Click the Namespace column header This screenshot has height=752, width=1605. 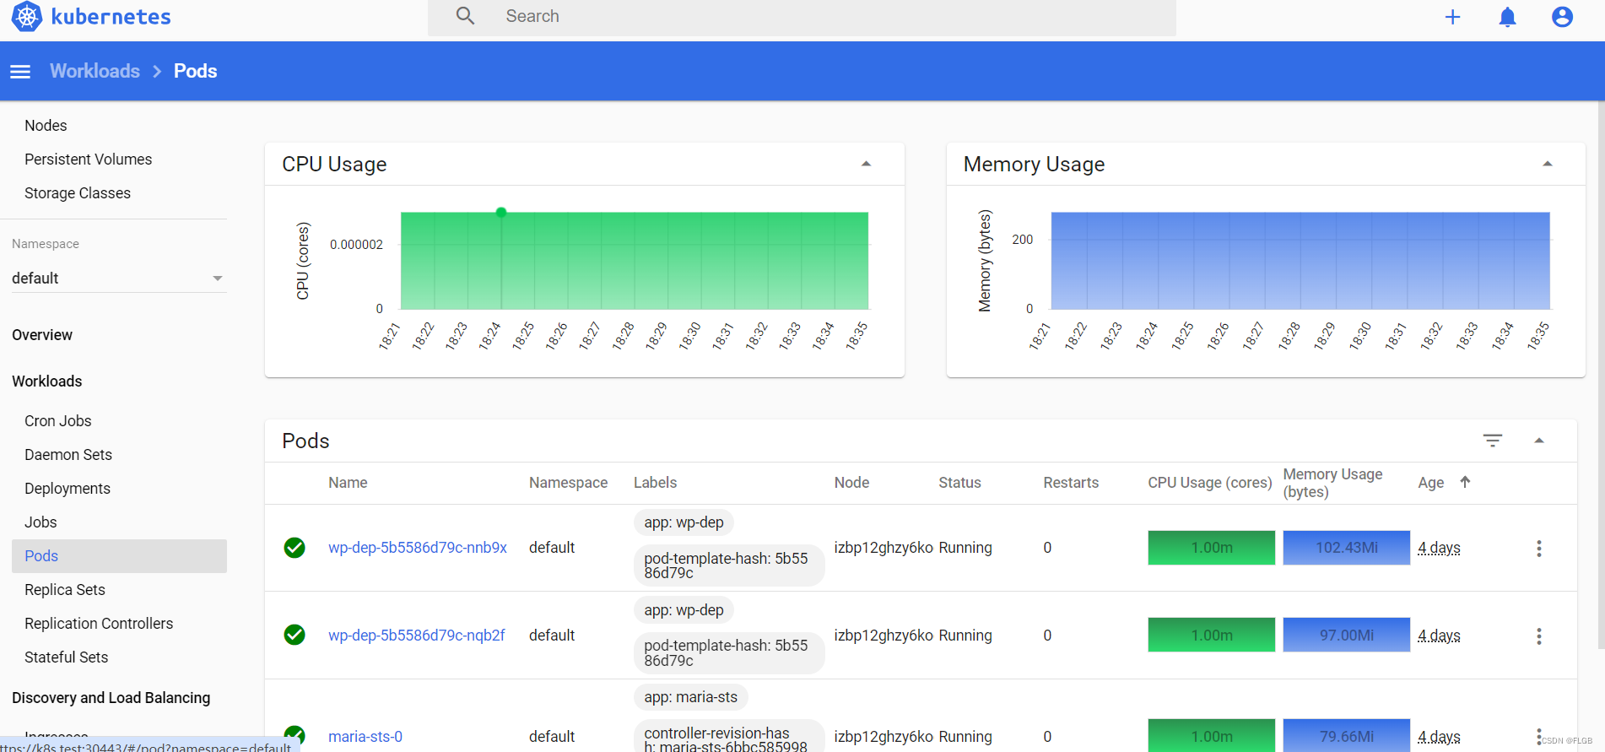pos(568,483)
